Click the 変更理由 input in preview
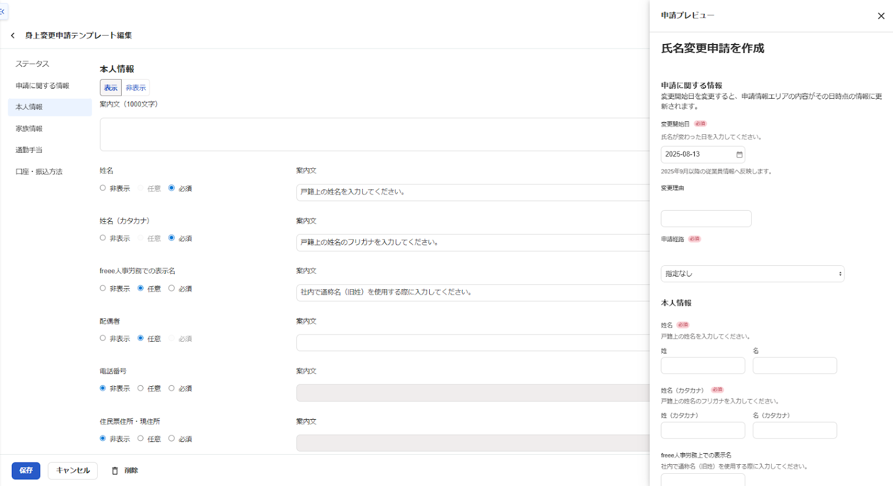The width and height of the screenshot is (893, 486). (706, 218)
